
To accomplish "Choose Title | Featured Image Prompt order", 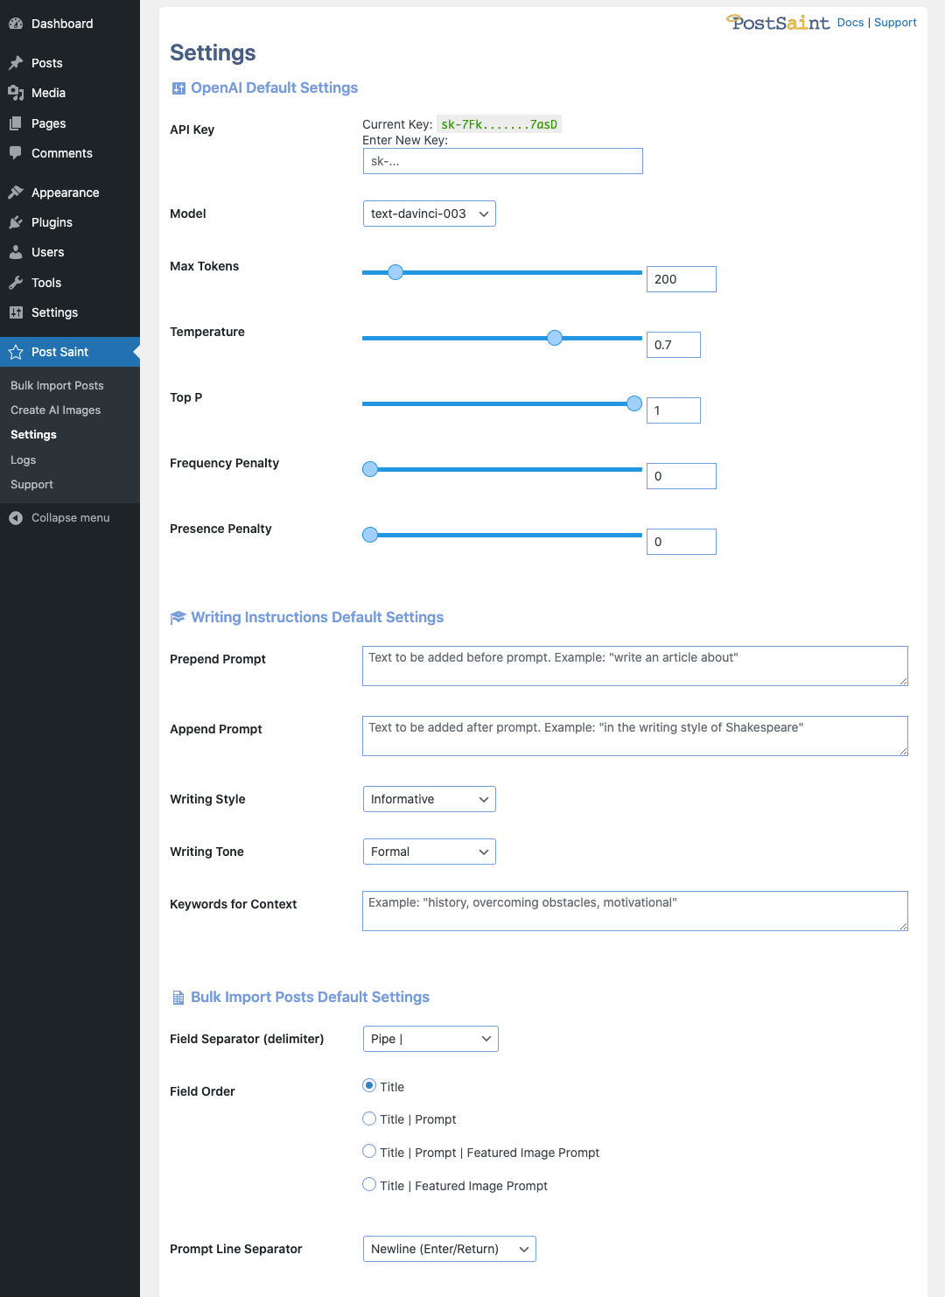I will click(369, 1185).
